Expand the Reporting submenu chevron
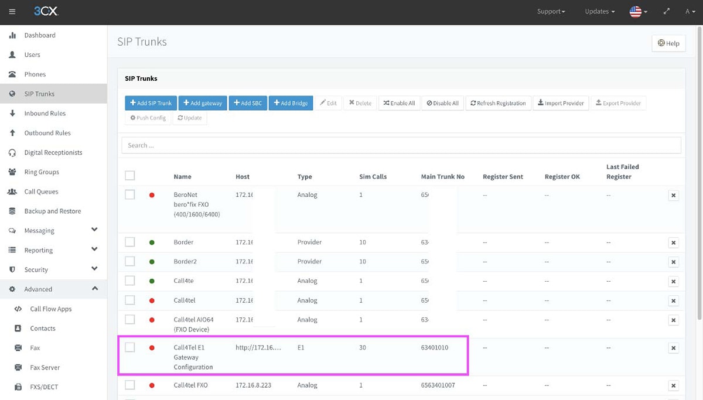The image size is (703, 400). coord(94,249)
